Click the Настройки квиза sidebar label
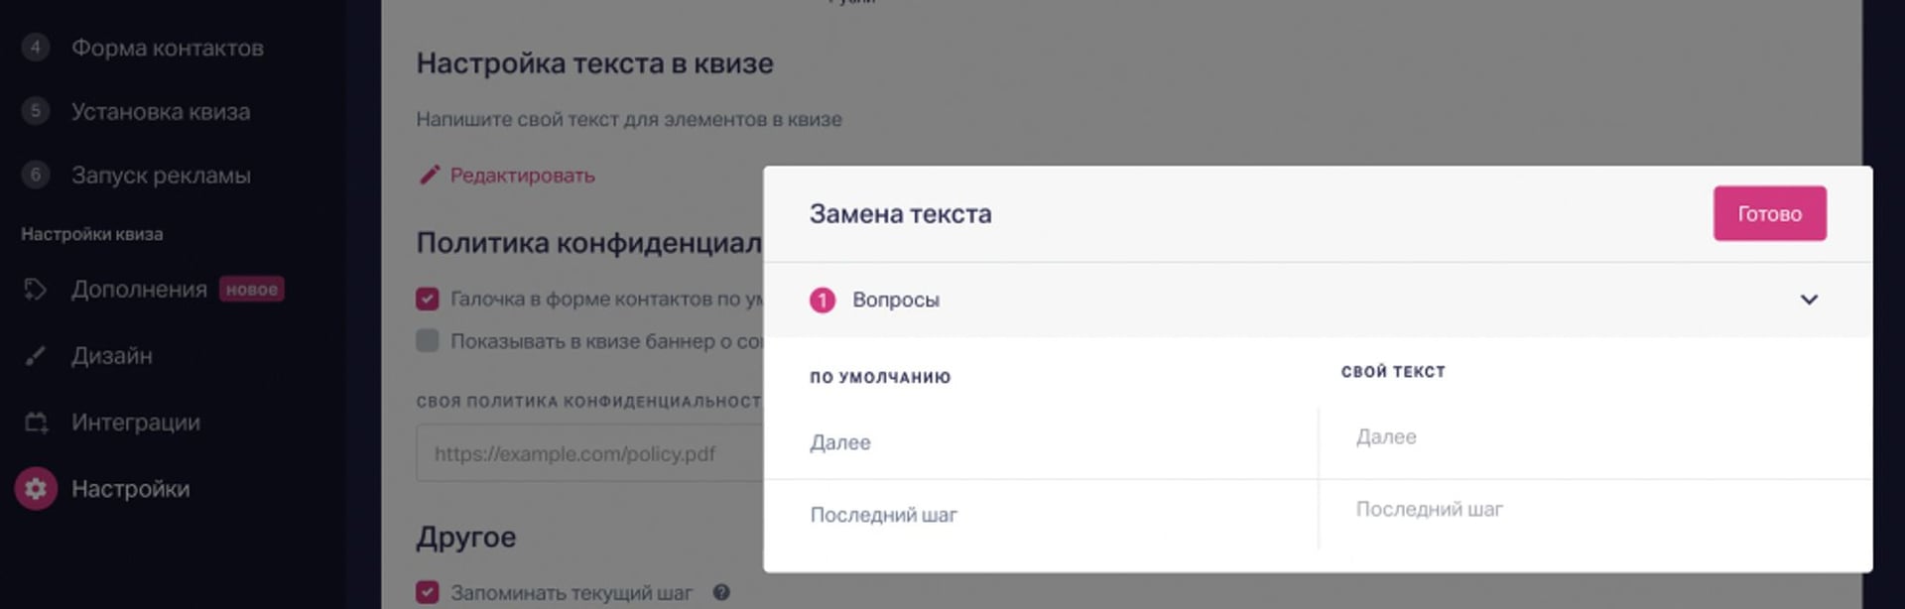 [x=92, y=234]
